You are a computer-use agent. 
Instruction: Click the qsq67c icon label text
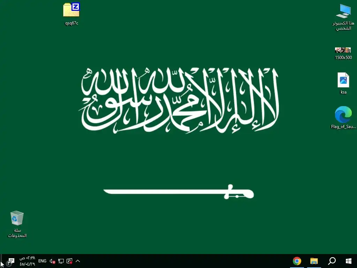(x=71, y=23)
